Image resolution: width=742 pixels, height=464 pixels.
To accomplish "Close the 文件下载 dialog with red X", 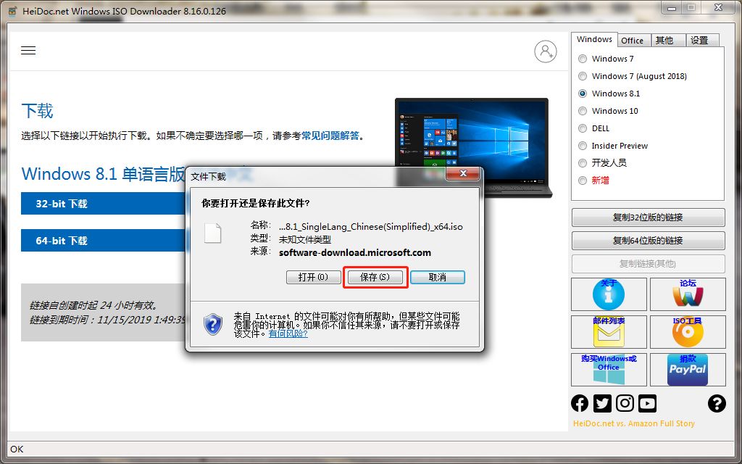I will pyautogui.click(x=463, y=173).
